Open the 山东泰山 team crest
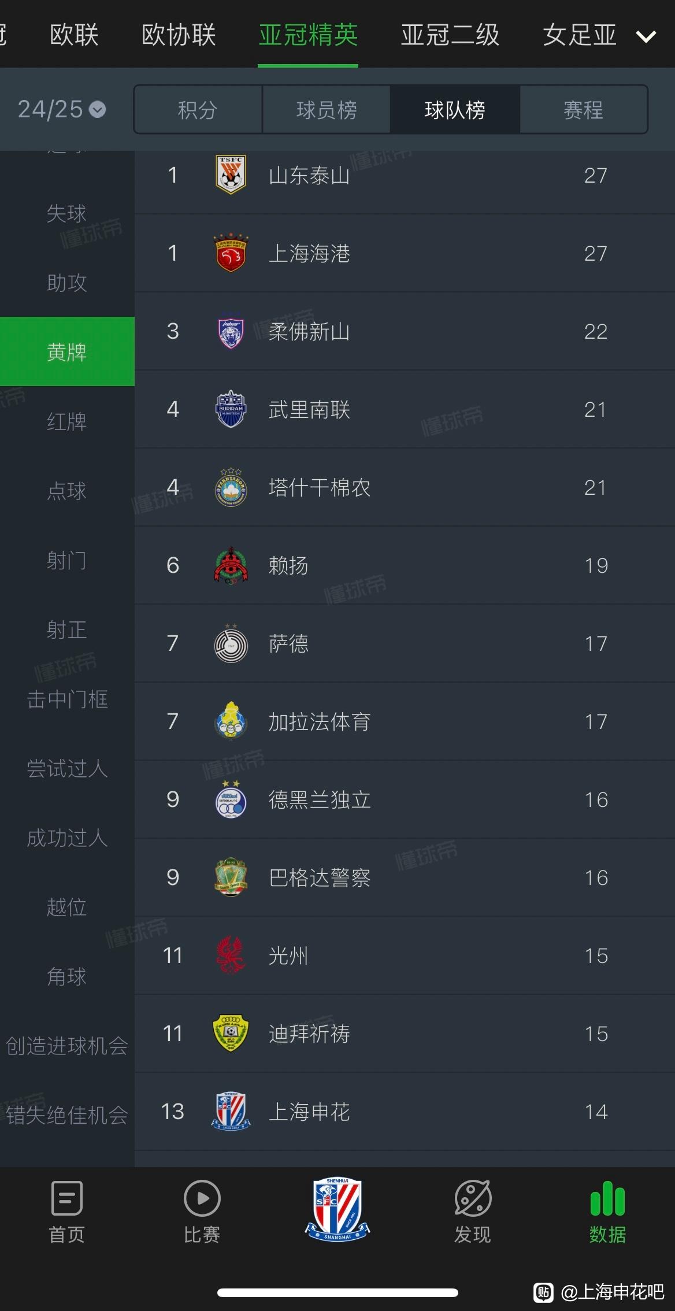 pos(231,175)
